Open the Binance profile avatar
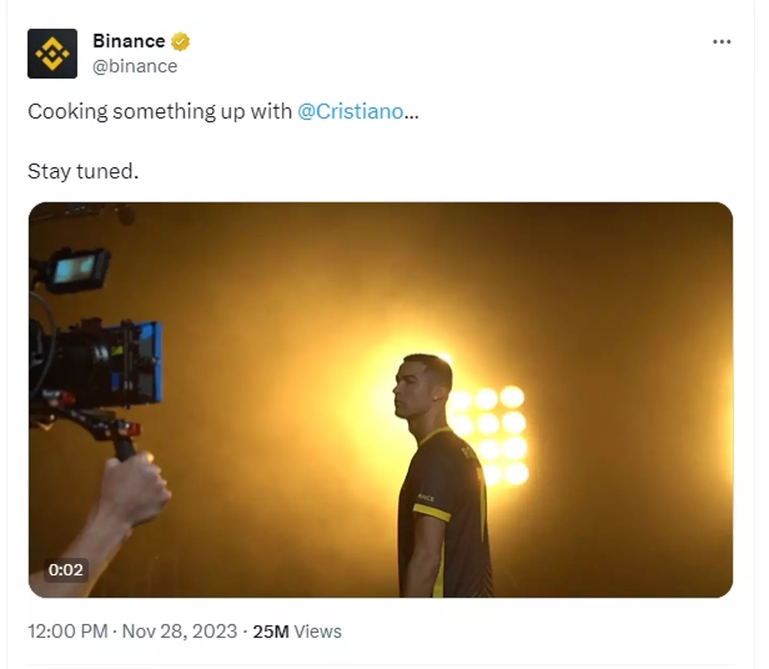Screen dimensions: 769x669 pos(52,53)
